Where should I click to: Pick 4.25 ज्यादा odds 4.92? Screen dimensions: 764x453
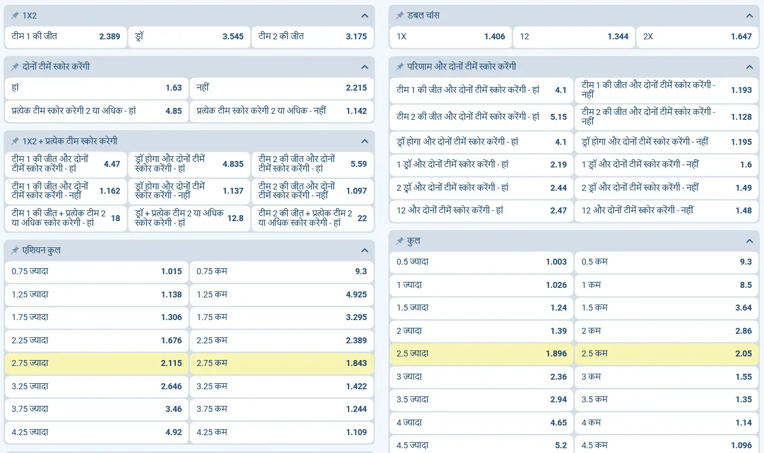97,432
